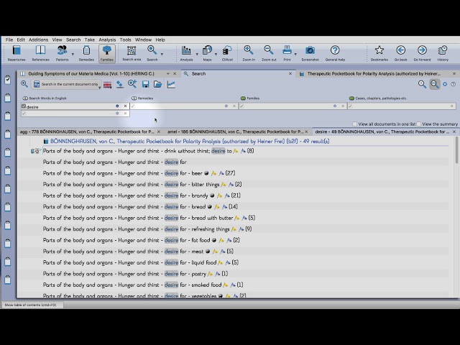Open the Patients toolbar icon
460x345 pixels.
[62, 53]
